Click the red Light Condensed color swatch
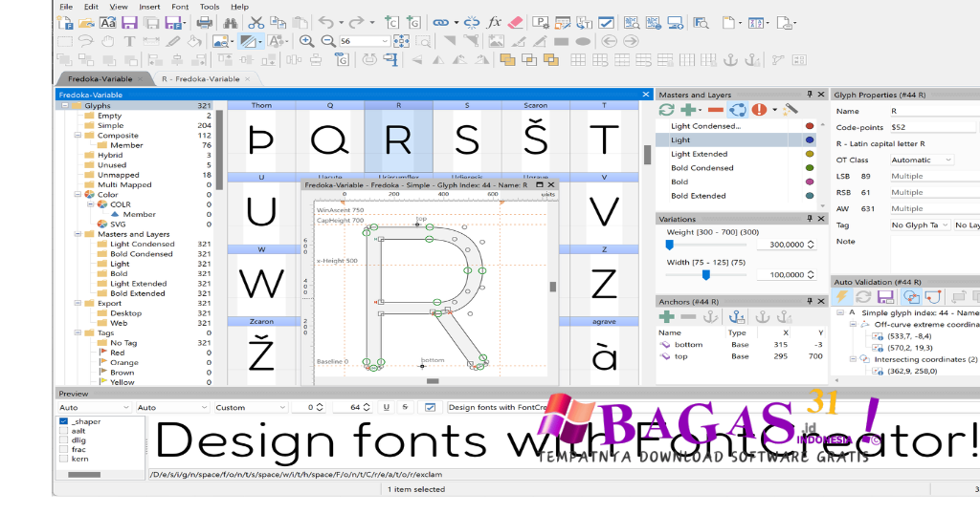This screenshot has width=980, height=514. pos(810,126)
